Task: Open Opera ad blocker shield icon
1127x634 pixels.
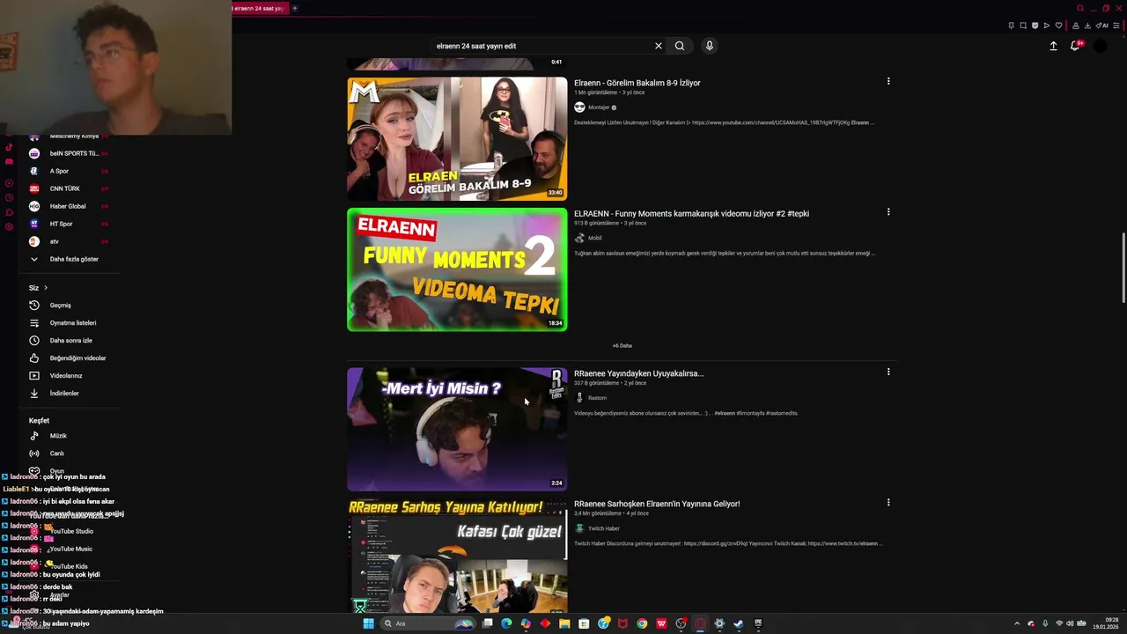Action: tap(1035, 26)
